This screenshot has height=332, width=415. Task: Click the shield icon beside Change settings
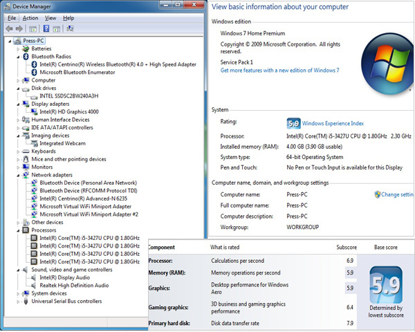pos(378,194)
